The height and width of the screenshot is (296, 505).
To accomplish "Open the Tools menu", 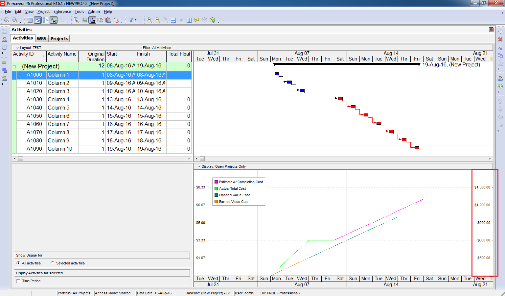I will [x=79, y=12].
